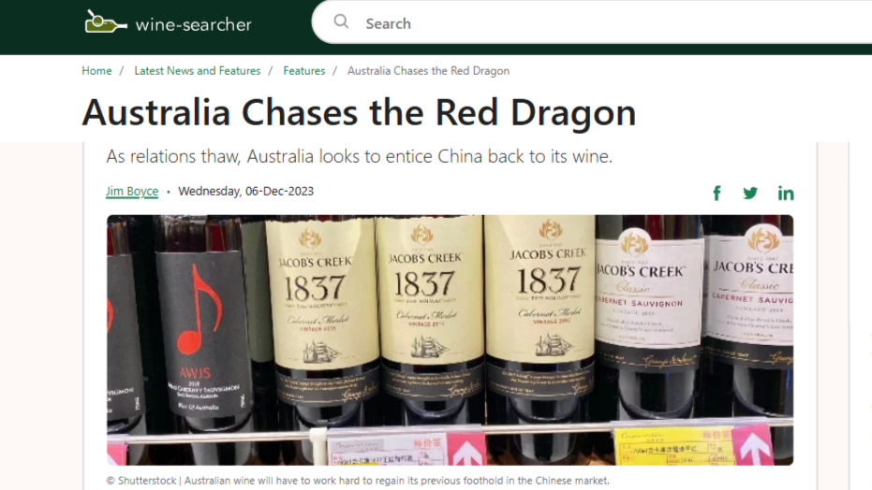This screenshot has width=872, height=490.
Task: Open the Home breadcrumb link
Action: point(96,71)
